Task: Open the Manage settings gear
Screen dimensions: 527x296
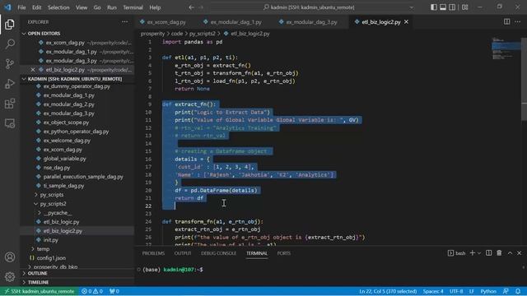Action: (10, 277)
